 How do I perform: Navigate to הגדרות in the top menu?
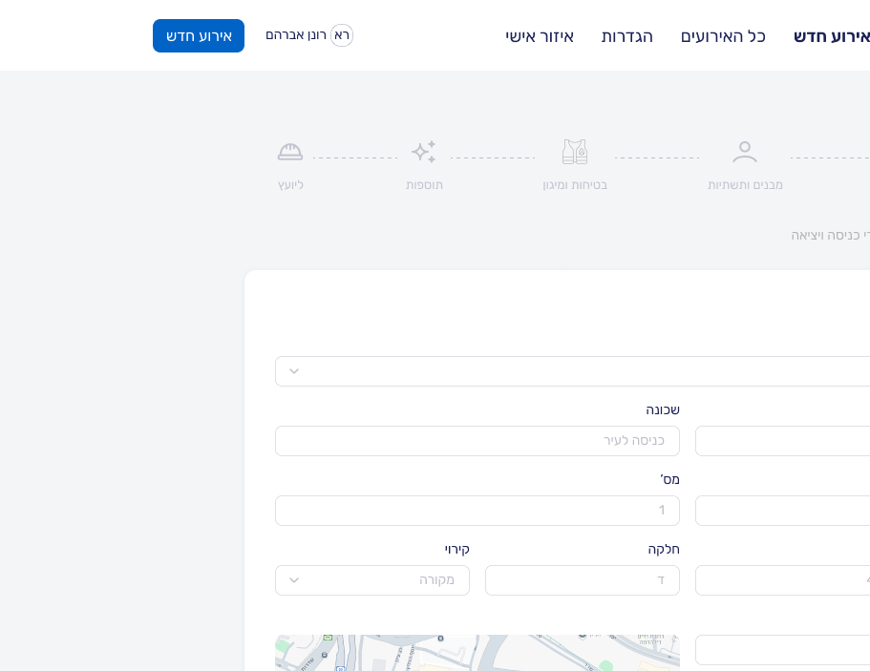[x=627, y=36]
